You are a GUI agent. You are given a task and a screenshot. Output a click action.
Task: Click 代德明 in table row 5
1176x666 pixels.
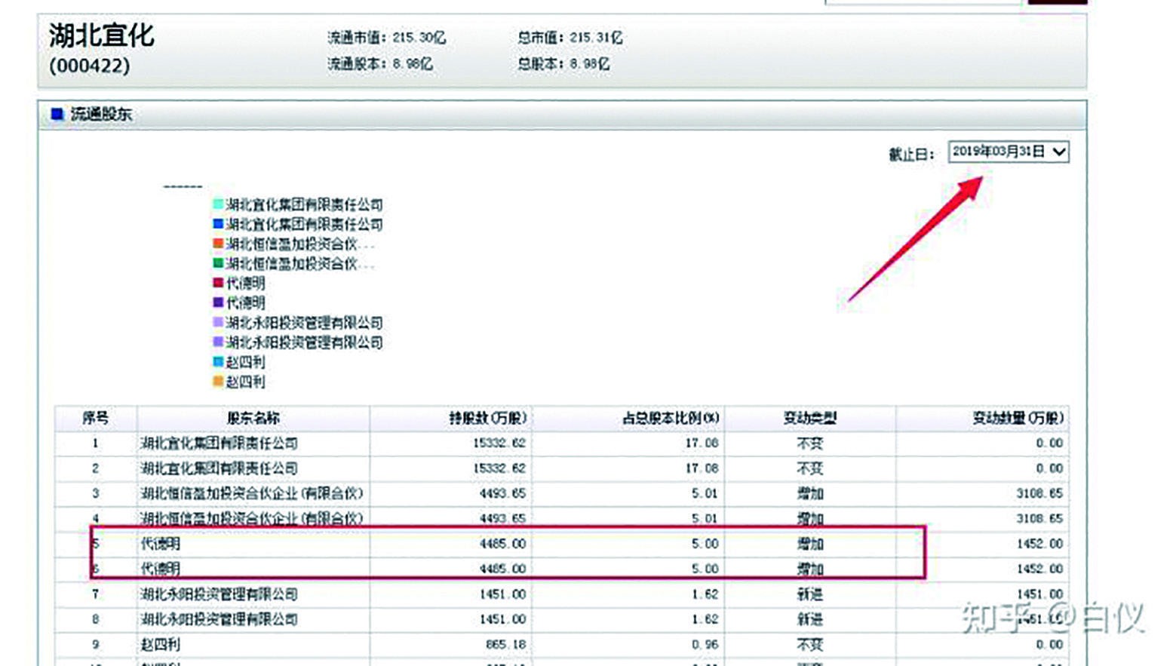click(160, 544)
